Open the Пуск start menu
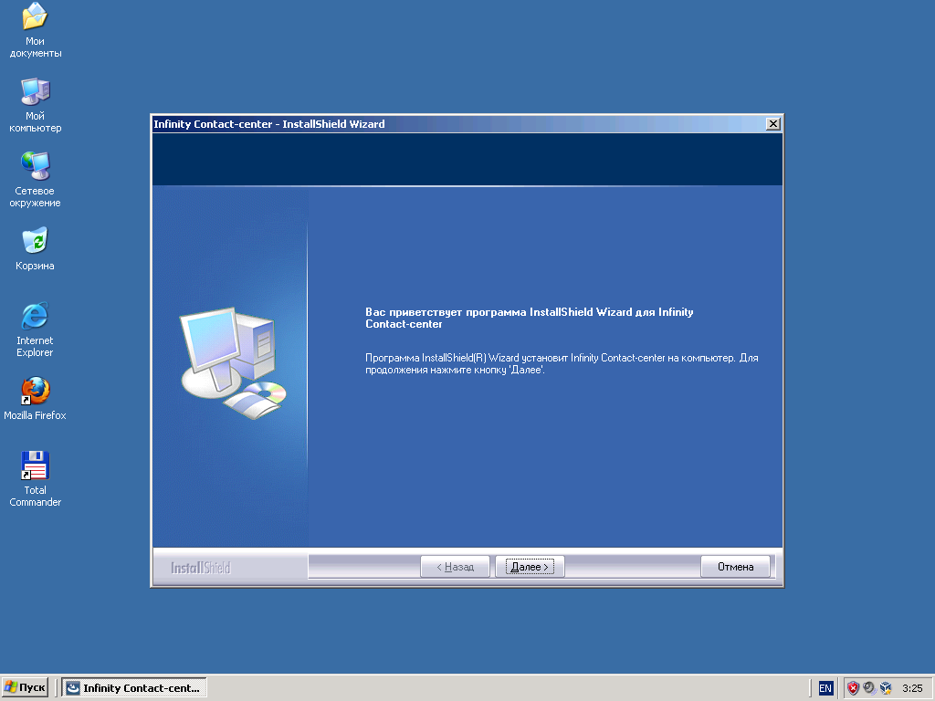 25,687
